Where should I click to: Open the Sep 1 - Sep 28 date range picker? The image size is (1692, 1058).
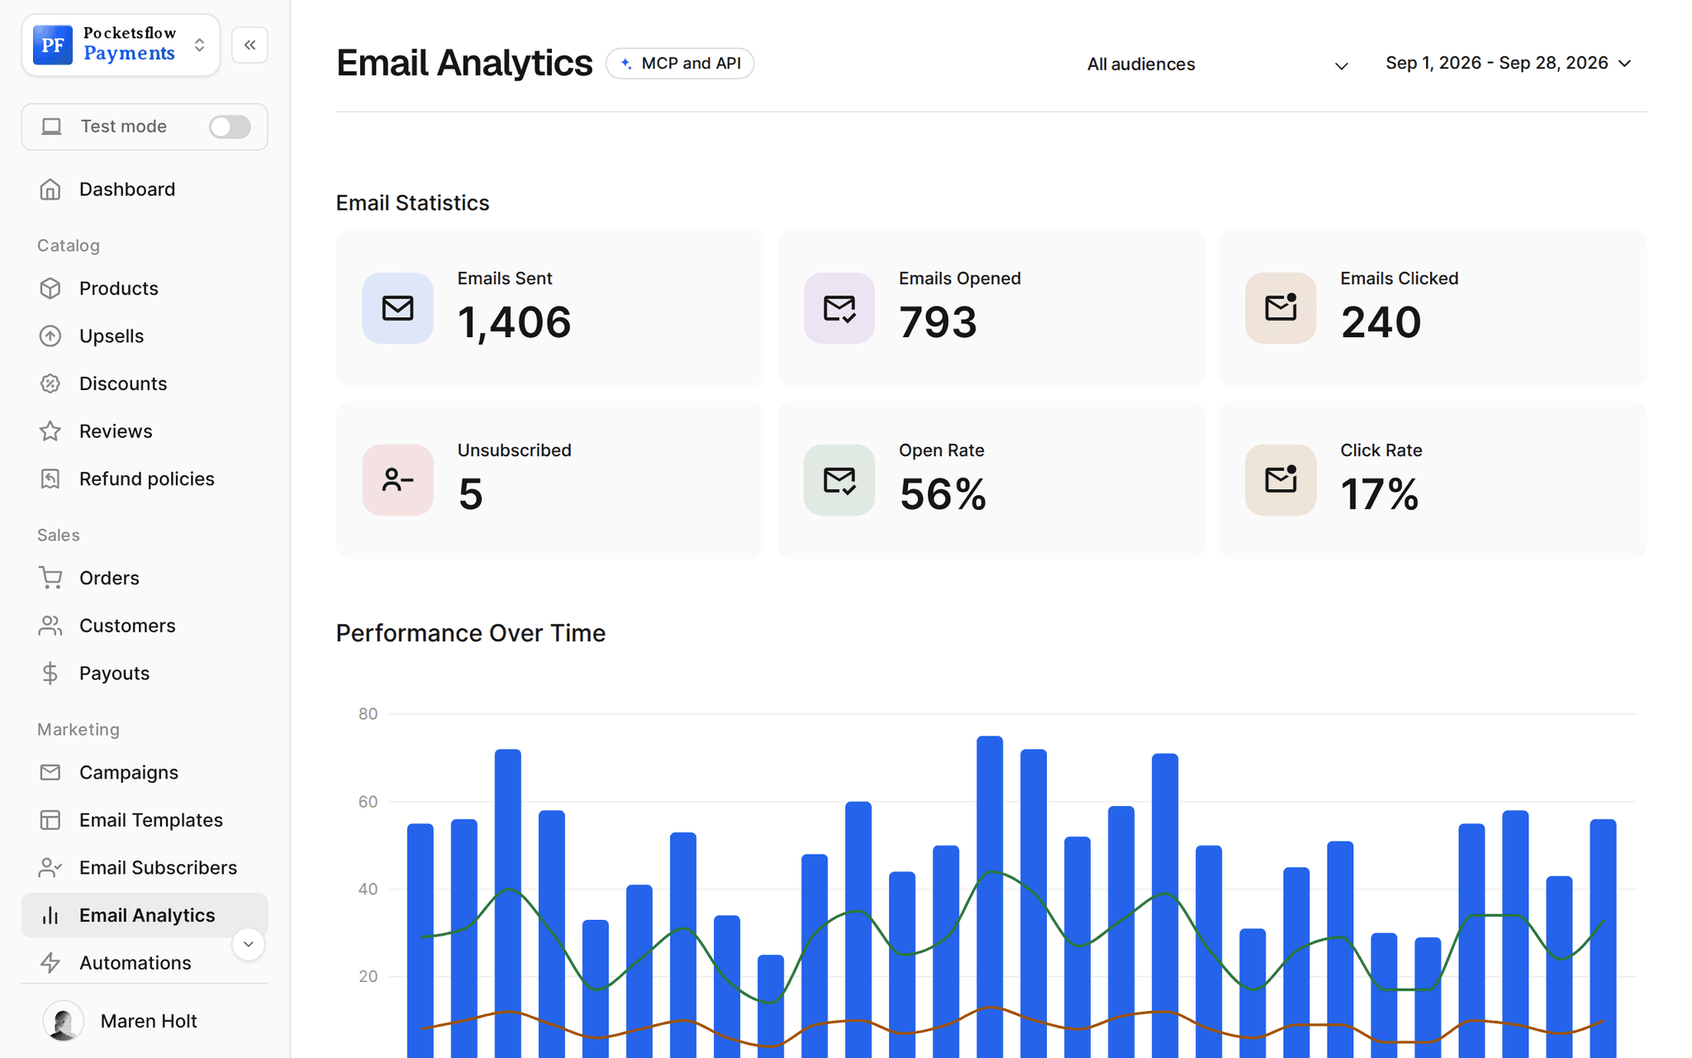(x=1508, y=64)
